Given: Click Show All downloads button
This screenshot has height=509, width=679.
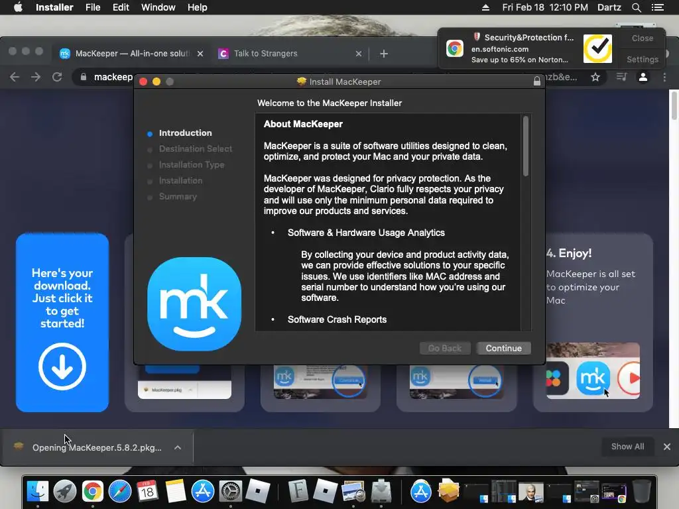Looking at the screenshot, I should 627,447.
